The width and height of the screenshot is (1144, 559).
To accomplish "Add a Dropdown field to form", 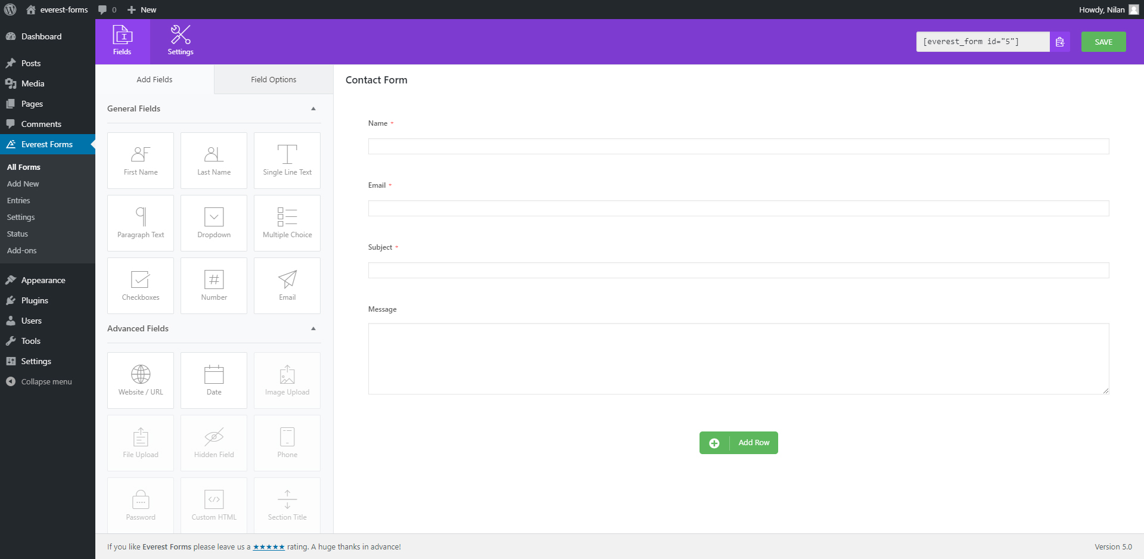I will 214,223.
